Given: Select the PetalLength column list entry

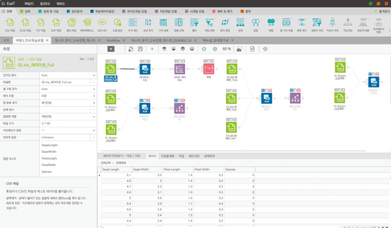Looking at the screenshot, I should tap(49, 159).
